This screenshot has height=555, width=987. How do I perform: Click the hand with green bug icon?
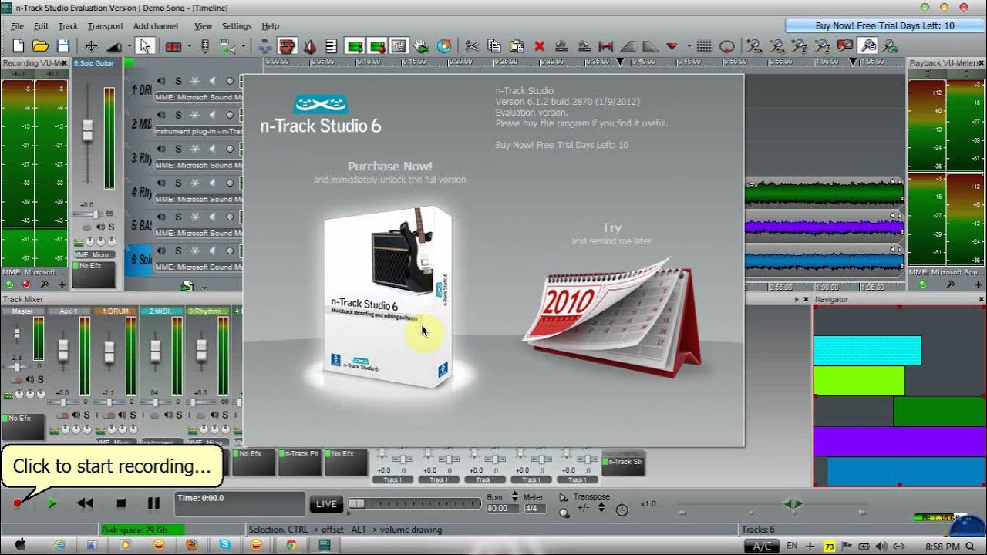421,46
